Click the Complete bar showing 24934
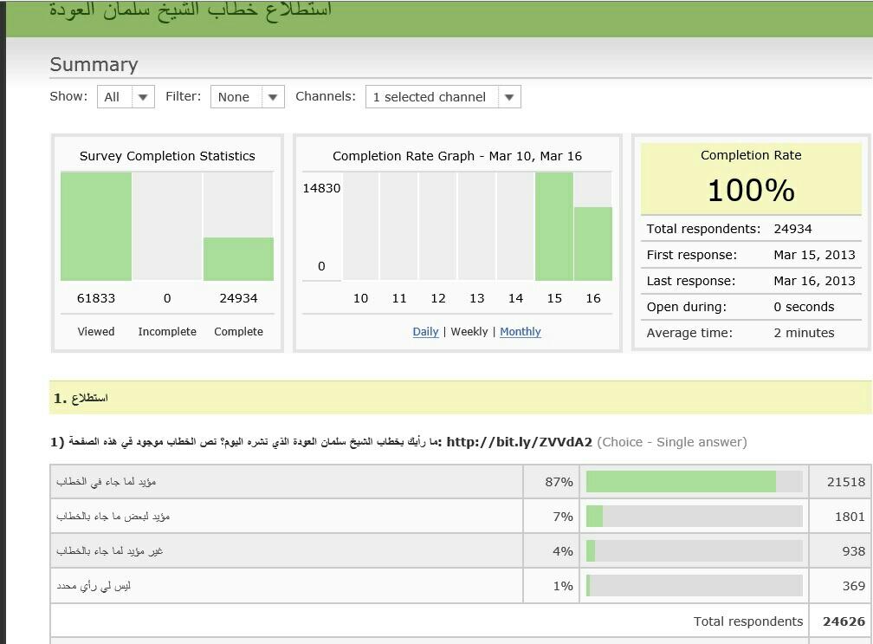The height and width of the screenshot is (644, 873). point(238,259)
